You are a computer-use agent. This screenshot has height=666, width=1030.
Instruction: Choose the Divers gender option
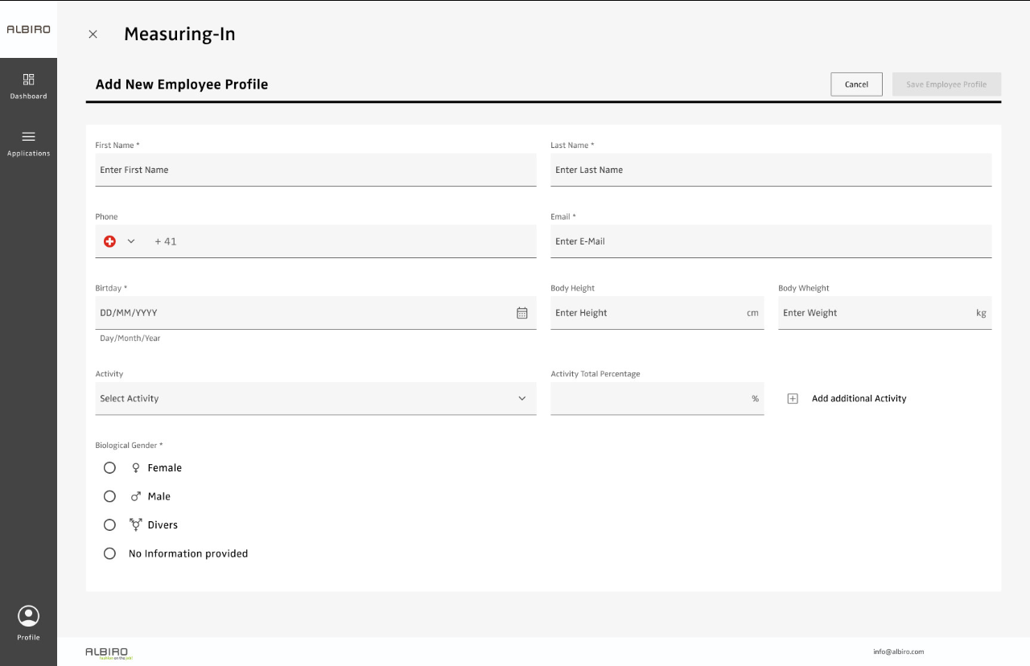109,525
